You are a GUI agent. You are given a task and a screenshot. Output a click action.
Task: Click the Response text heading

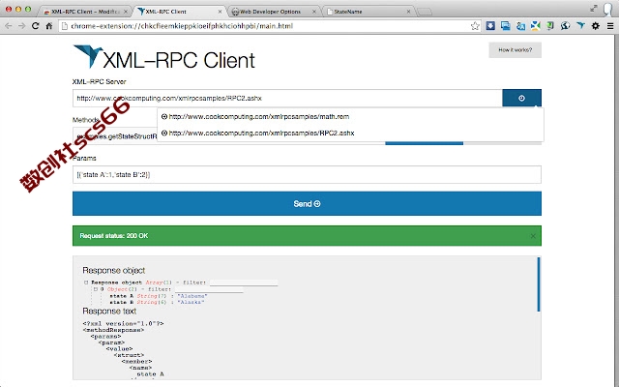(109, 312)
